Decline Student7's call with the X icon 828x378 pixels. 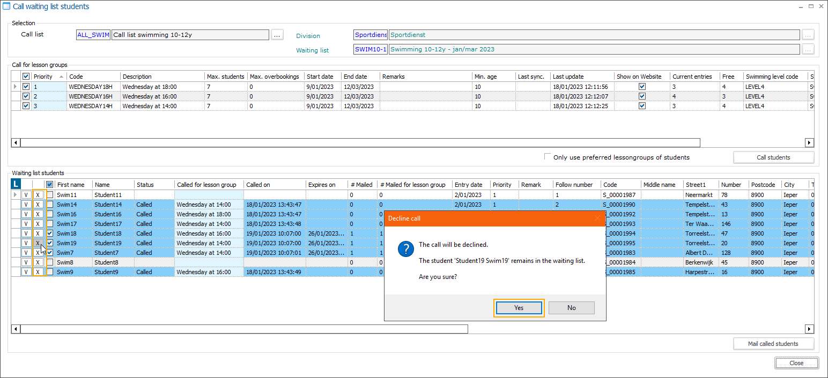click(x=38, y=252)
